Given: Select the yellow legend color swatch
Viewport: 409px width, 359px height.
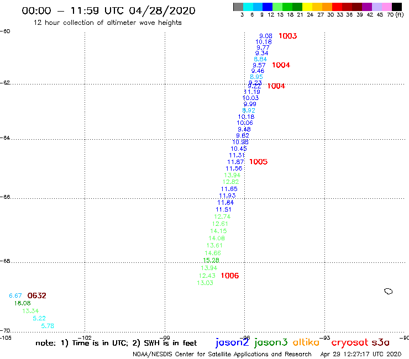Looking at the screenshot, I should pos(307,7).
